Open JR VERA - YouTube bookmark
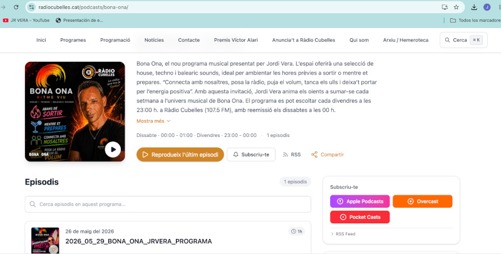This screenshot has height=254, width=501. [x=26, y=20]
